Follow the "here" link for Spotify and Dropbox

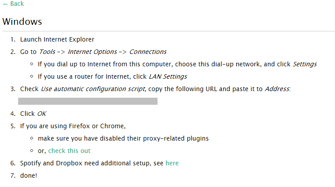(x=172, y=163)
